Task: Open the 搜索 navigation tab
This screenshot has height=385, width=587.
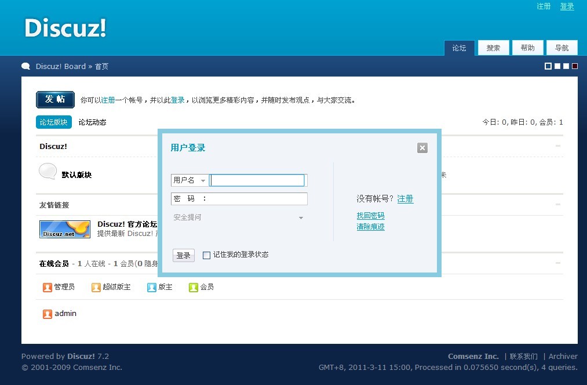Action: pyautogui.click(x=493, y=48)
